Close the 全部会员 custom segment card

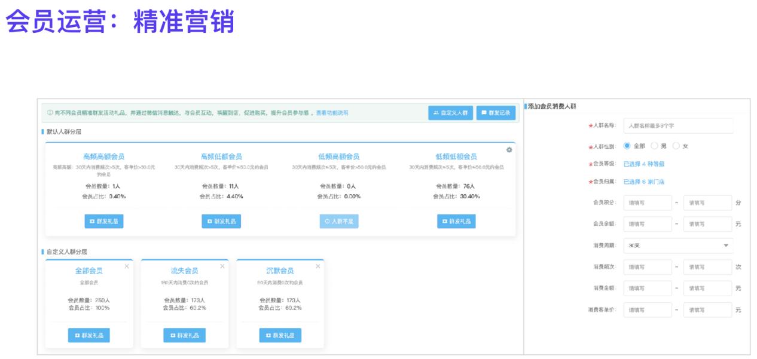coord(127,266)
